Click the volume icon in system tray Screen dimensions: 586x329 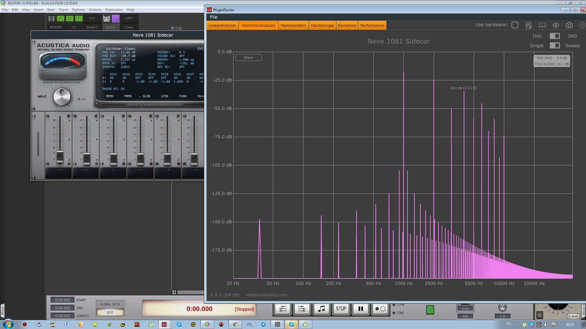click(546, 325)
